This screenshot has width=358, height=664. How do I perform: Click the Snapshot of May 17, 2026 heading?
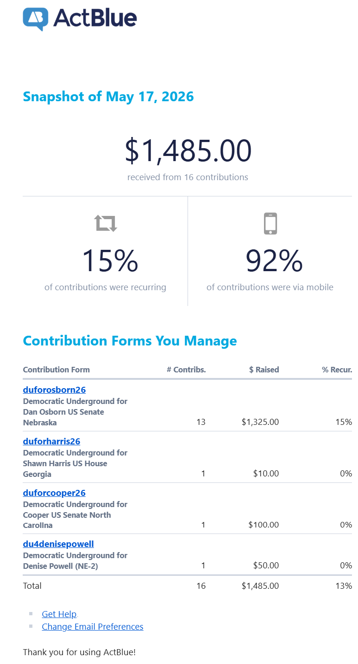(x=108, y=97)
